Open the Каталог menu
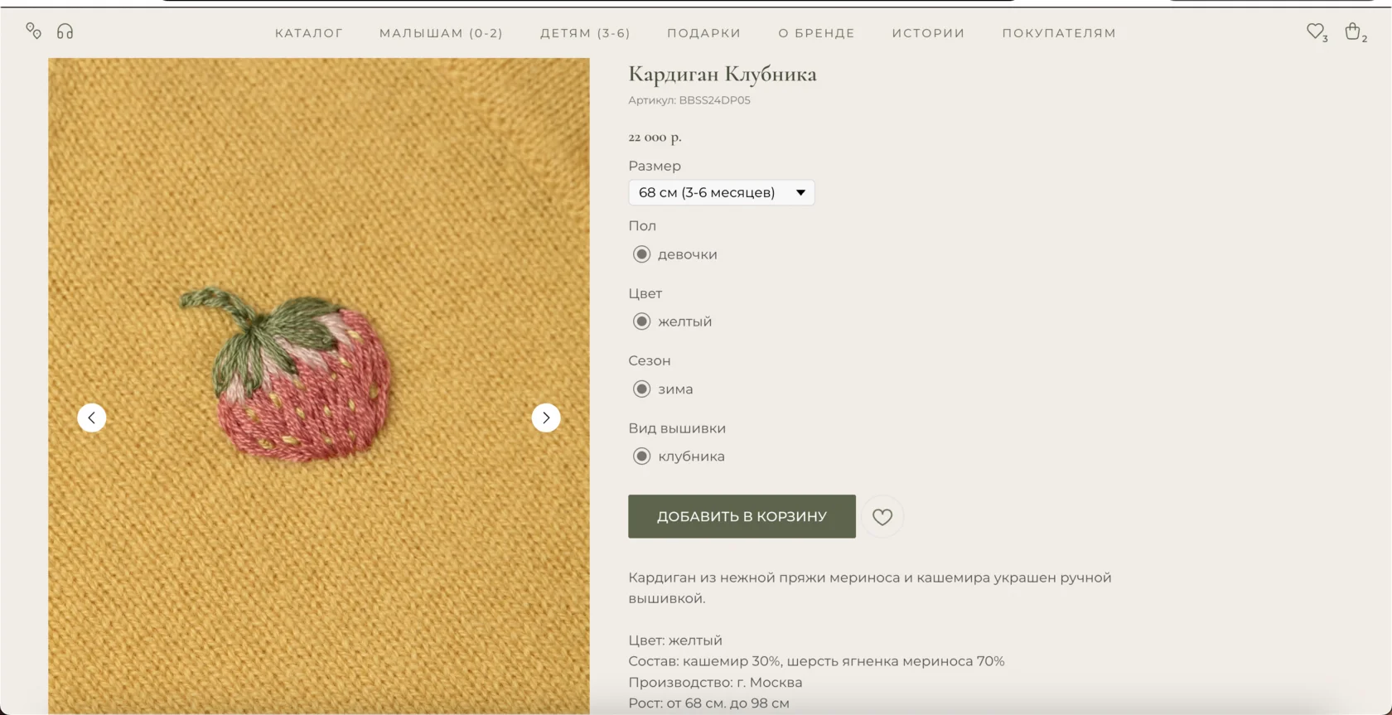Screen dimensions: 1392x715 [309, 33]
